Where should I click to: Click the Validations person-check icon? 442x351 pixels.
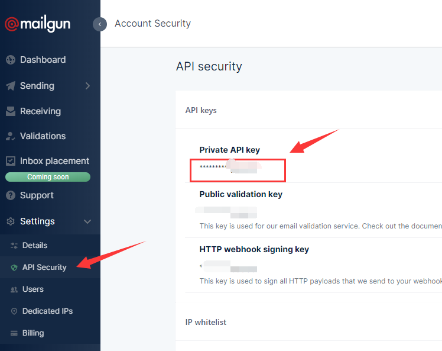click(x=11, y=136)
